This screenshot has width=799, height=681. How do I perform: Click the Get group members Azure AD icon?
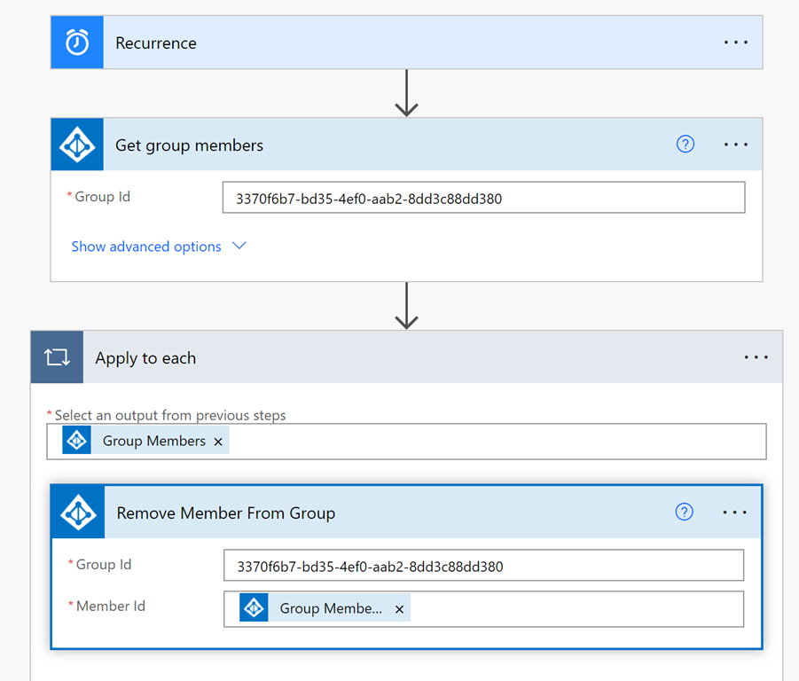pos(77,145)
